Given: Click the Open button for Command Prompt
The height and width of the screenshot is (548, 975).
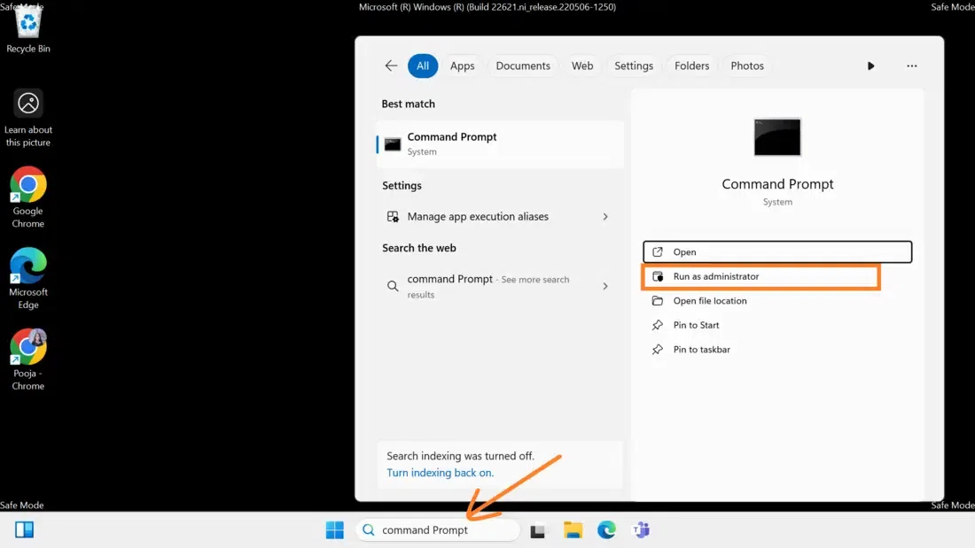Looking at the screenshot, I should coord(777,251).
